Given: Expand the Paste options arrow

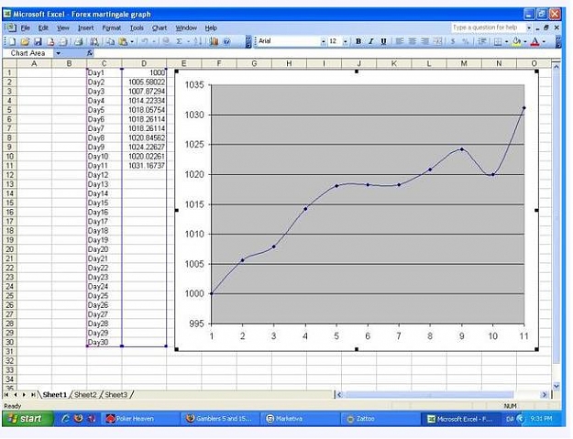Looking at the screenshot, I should tap(132, 42).
